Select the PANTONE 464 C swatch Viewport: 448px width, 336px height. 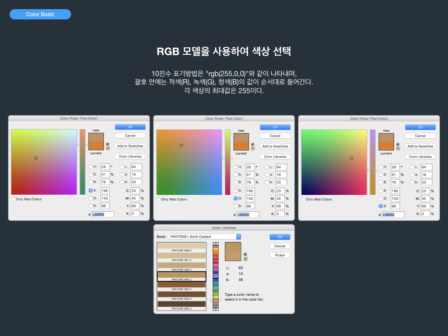click(x=182, y=286)
